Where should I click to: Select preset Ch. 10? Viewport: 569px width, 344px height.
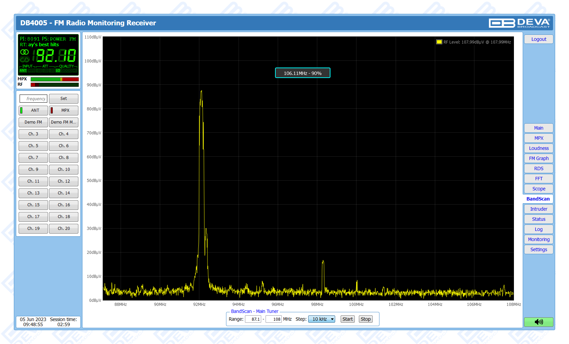[64, 169]
